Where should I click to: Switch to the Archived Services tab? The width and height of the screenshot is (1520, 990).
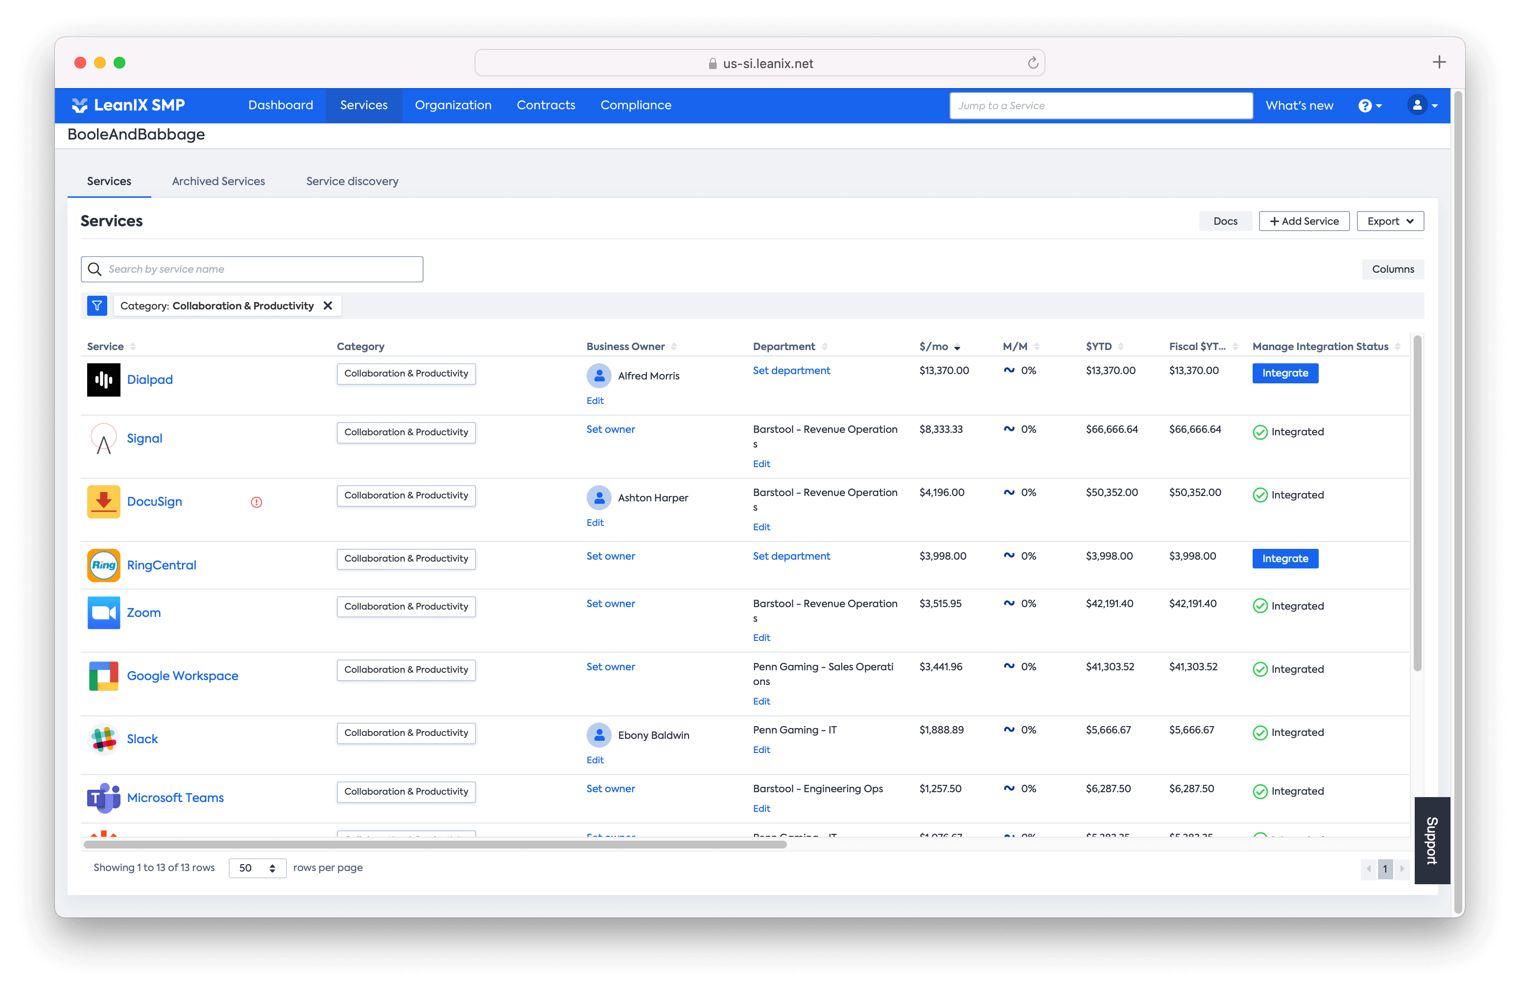click(218, 181)
